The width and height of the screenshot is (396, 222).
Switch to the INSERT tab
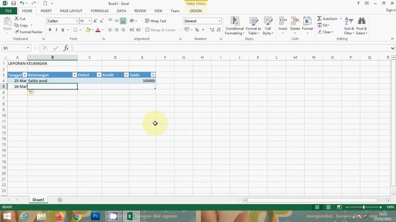pos(46,11)
